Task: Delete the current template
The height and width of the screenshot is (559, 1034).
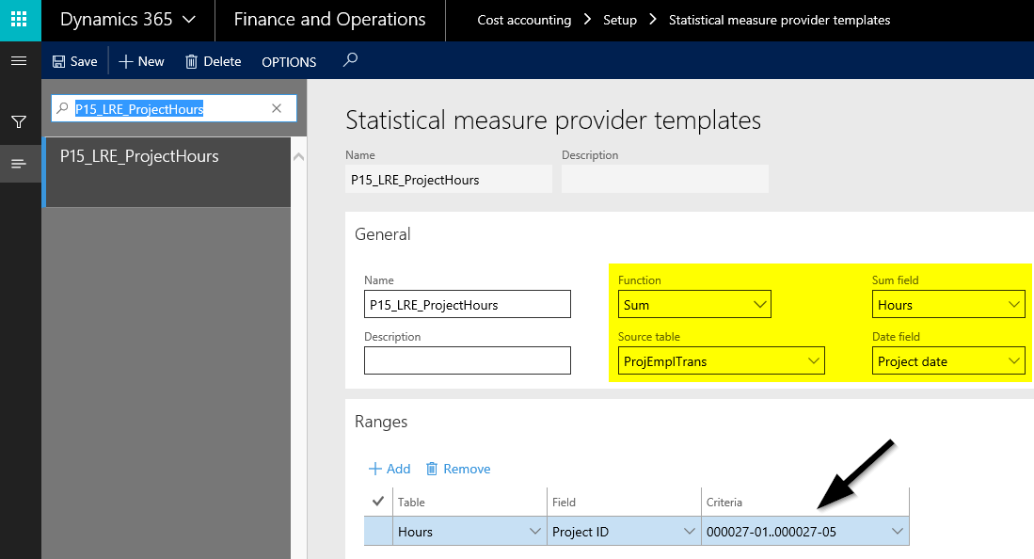Action: (x=213, y=61)
